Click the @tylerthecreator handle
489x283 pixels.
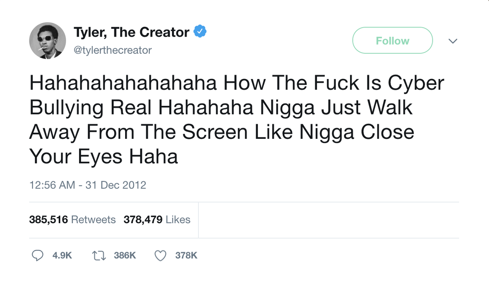[x=112, y=50]
